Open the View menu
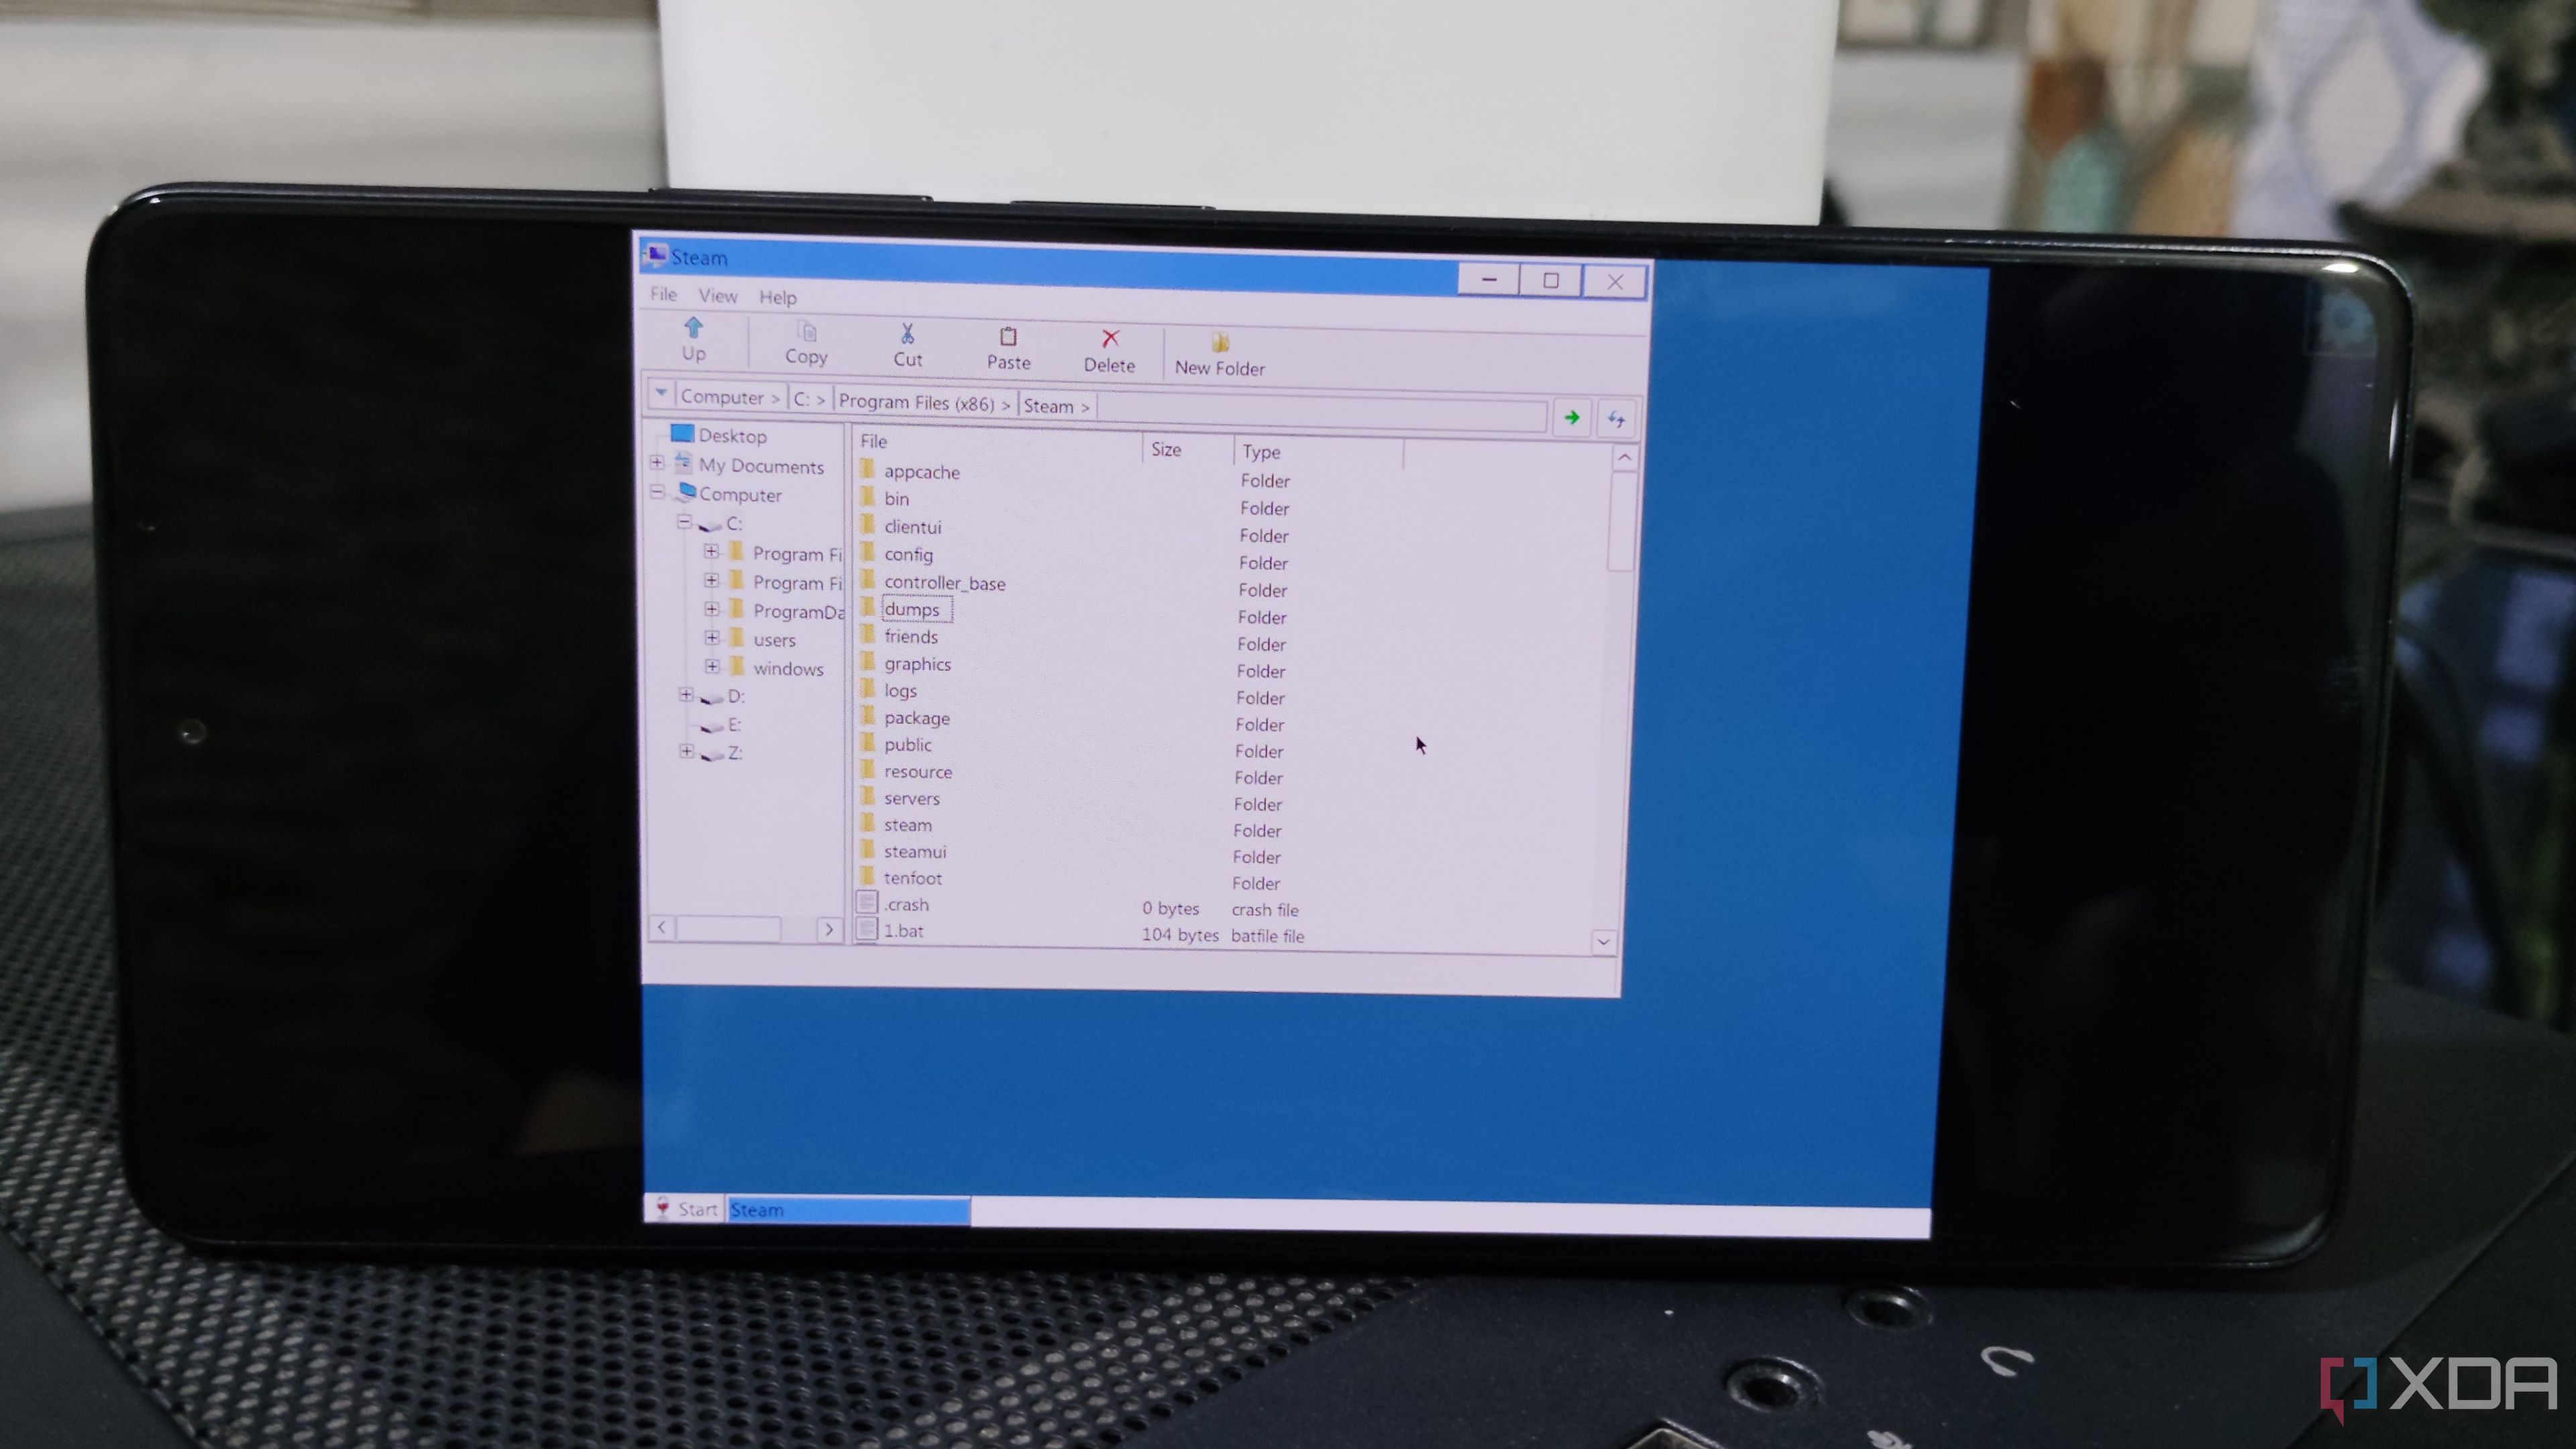Screen dimensions: 2576x1449 (x=714, y=295)
